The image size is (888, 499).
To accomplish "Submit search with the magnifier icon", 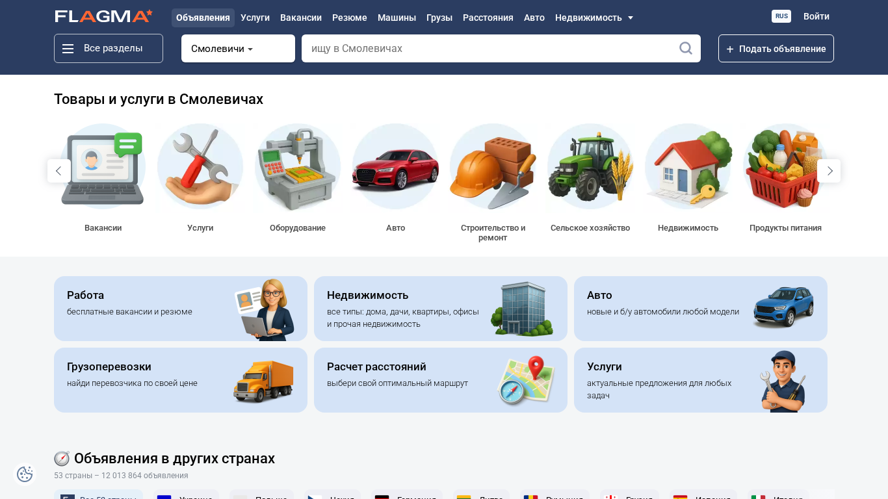I will 685,48.
